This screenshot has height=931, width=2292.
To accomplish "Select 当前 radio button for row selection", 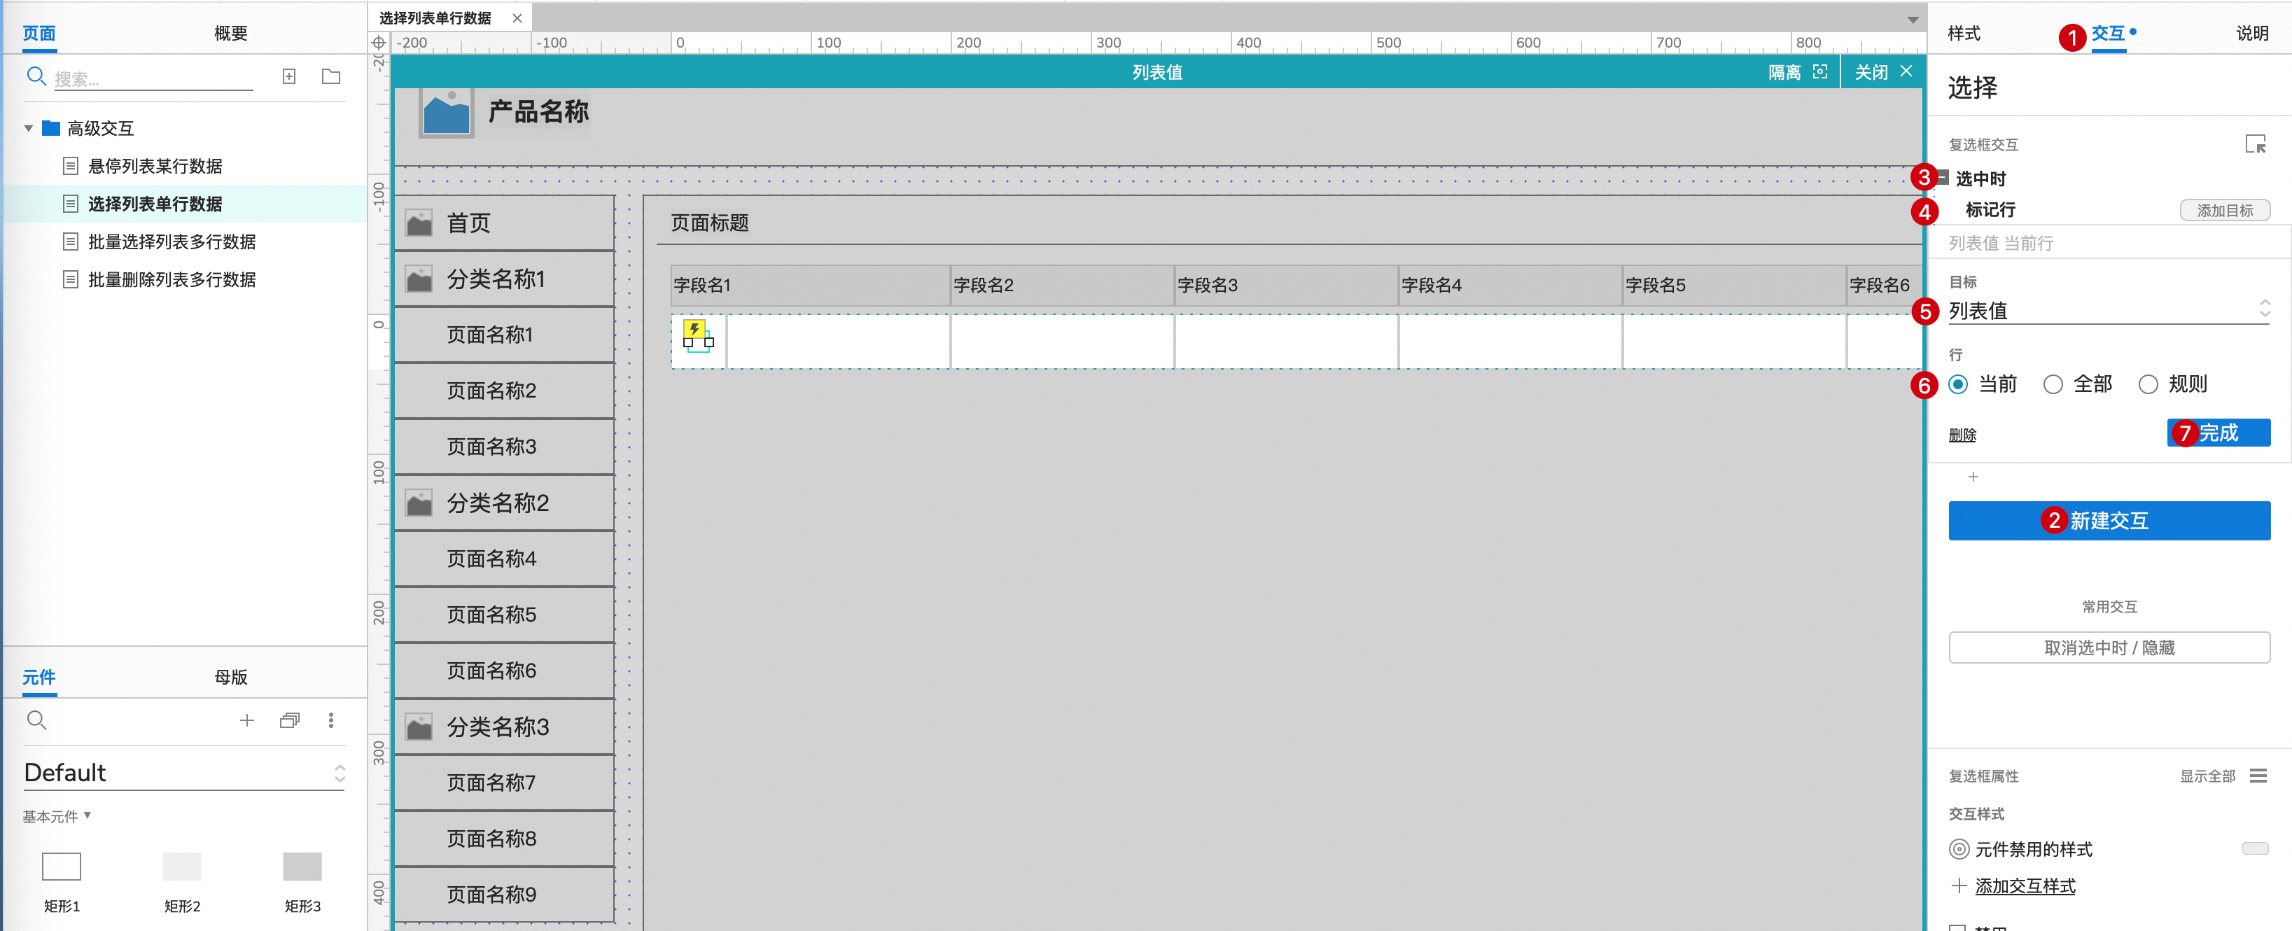I will click(x=1959, y=384).
